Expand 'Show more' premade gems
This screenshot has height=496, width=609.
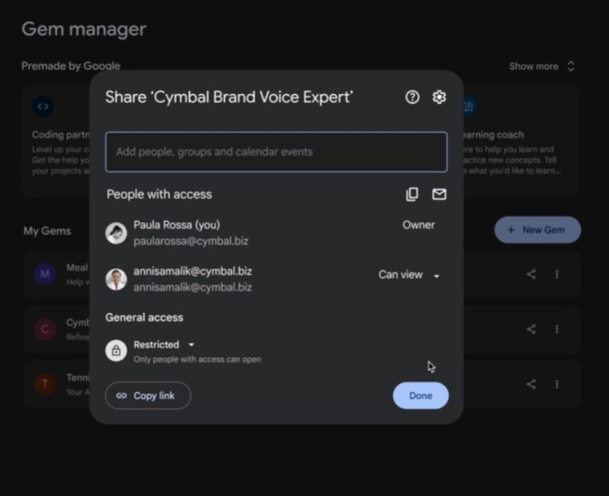pyautogui.click(x=542, y=66)
